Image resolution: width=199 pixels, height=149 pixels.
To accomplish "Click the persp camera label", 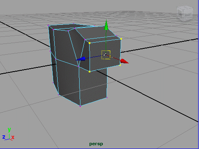I will (96, 144).
